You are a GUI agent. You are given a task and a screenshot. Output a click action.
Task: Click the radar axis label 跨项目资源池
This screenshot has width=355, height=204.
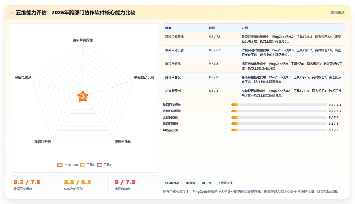tap(82, 40)
